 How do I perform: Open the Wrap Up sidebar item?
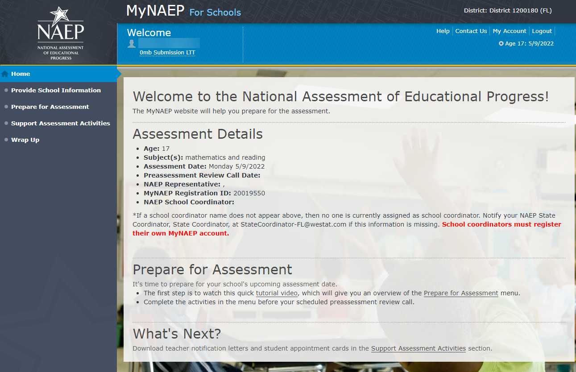point(25,140)
